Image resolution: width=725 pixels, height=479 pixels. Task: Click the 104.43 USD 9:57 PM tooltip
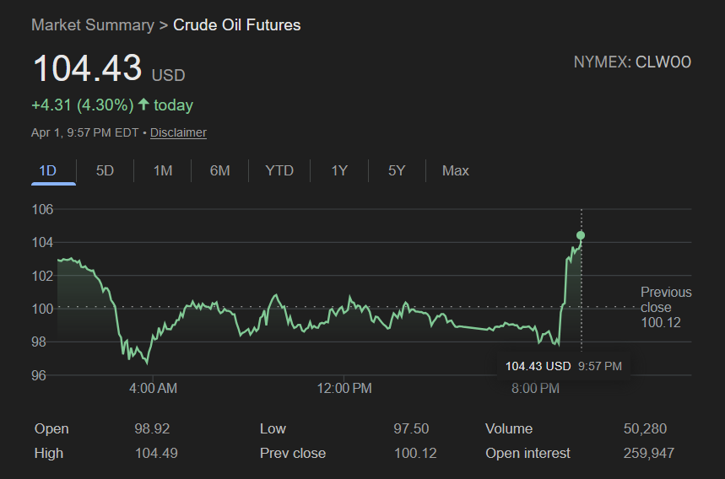(563, 366)
